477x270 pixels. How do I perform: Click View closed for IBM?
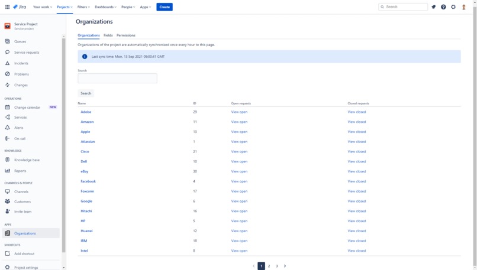(x=356, y=241)
